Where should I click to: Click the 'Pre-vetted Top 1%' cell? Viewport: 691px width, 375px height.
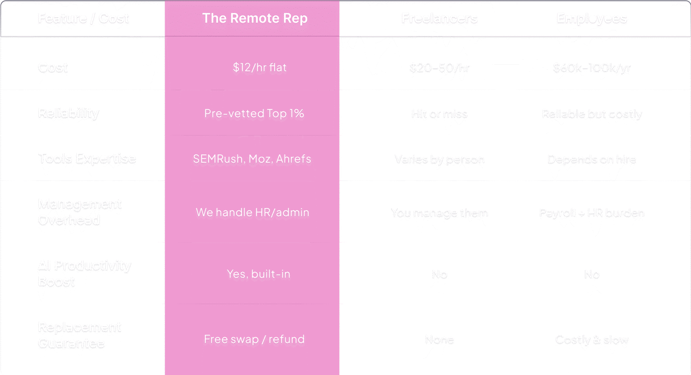click(254, 113)
